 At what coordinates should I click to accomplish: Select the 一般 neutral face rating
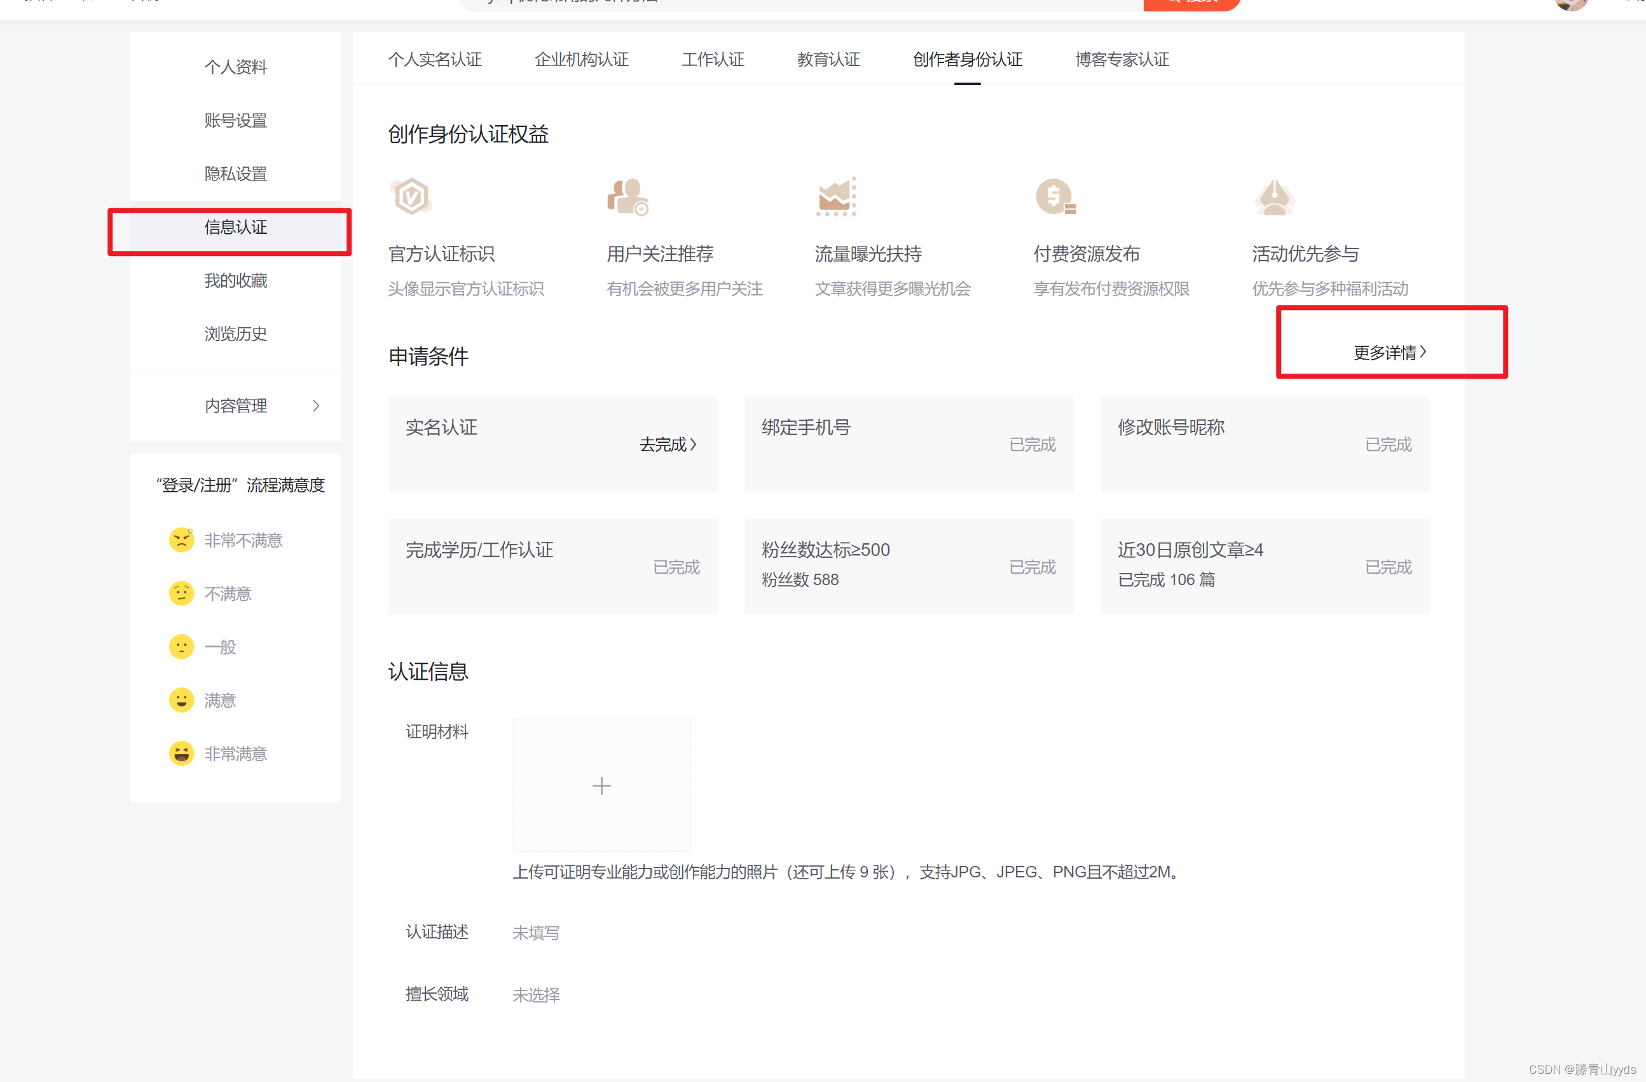coord(181,647)
